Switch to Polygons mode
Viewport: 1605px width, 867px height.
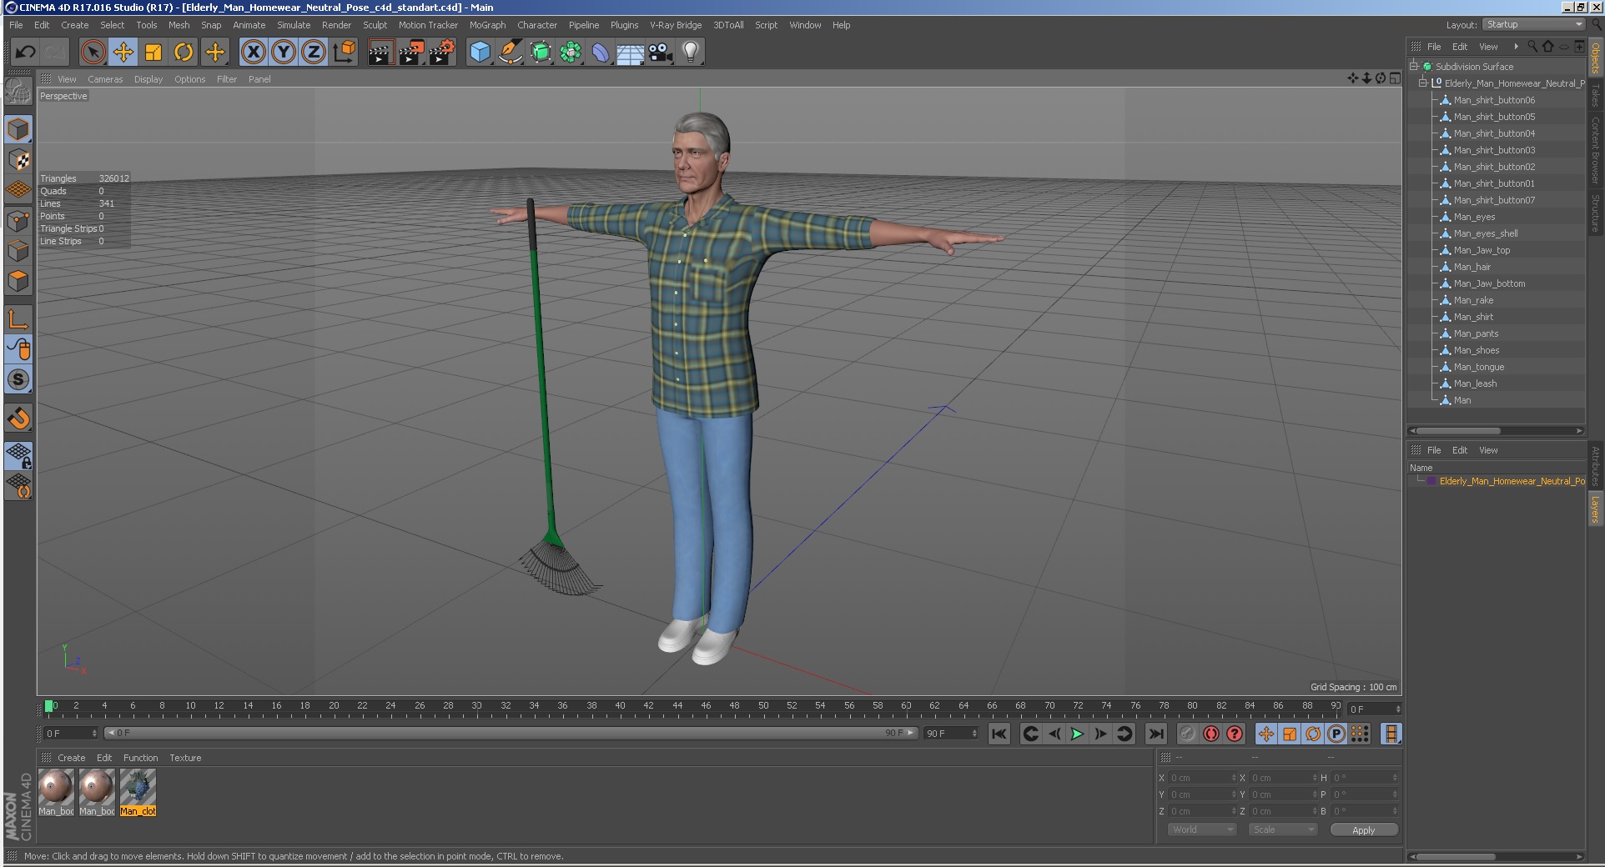pyautogui.click(x=18, y=281)
